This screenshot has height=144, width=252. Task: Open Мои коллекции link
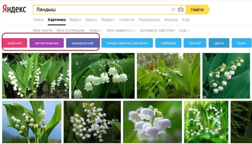click(x=71, y=30)
